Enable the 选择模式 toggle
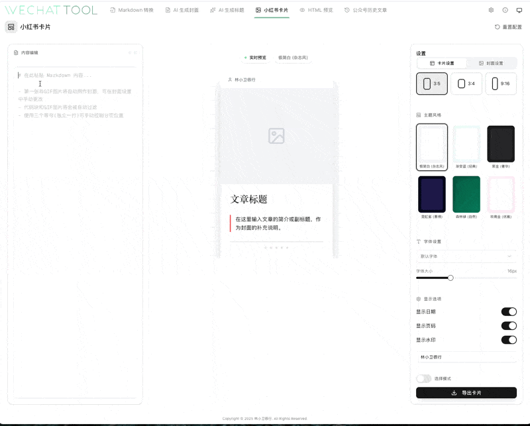This screenshot has height=426, width=530. pyautogui.click(x=423, y=378)
